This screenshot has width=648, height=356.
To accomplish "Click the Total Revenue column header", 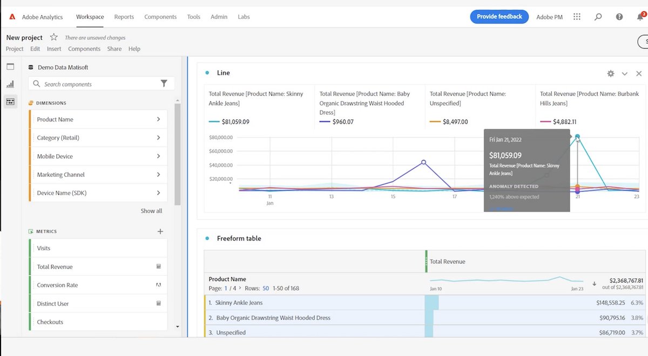I will coord(447,262).
